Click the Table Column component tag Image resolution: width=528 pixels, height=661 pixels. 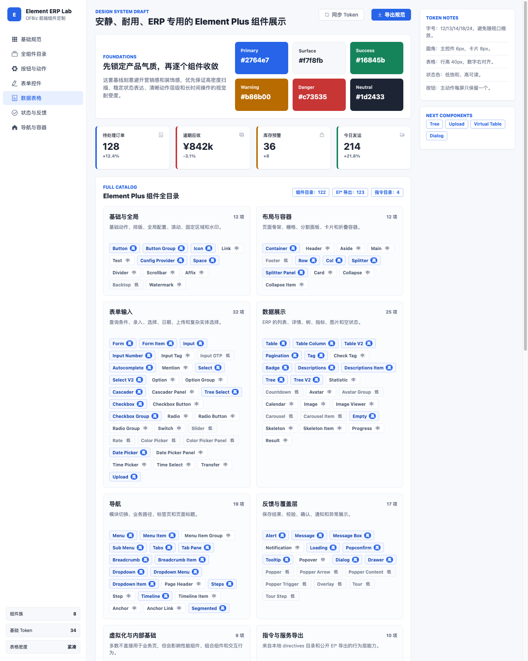coord(315,343)
